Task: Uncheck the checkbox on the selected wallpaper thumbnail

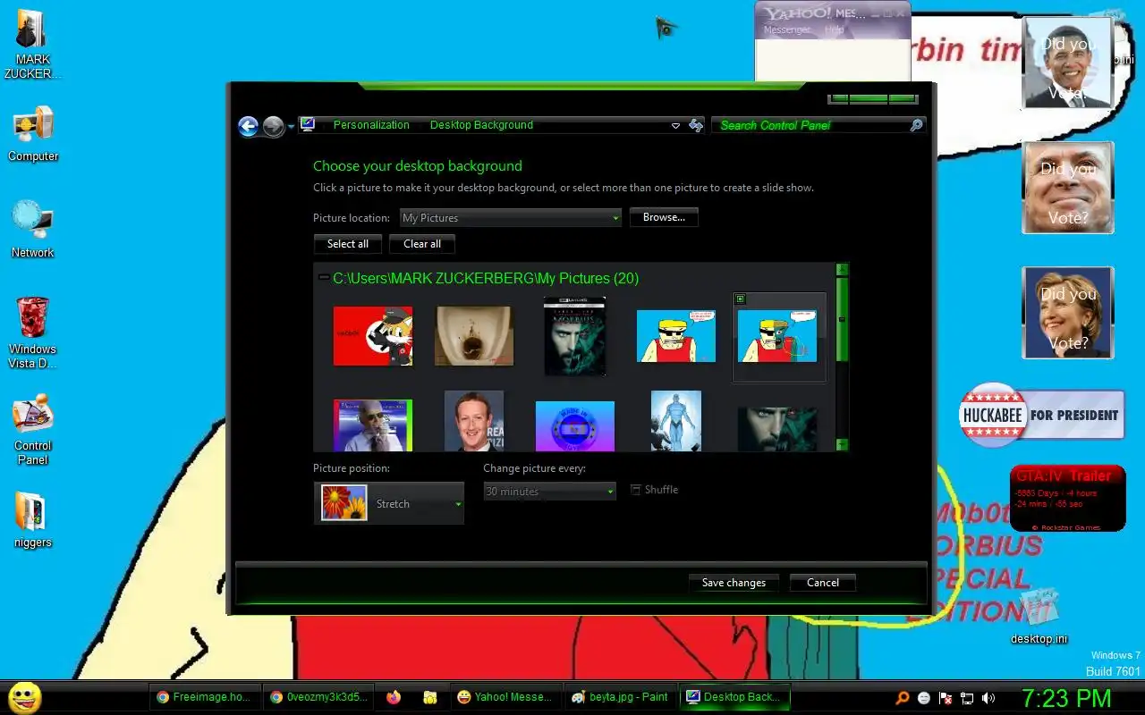Action: coord(740,299)
